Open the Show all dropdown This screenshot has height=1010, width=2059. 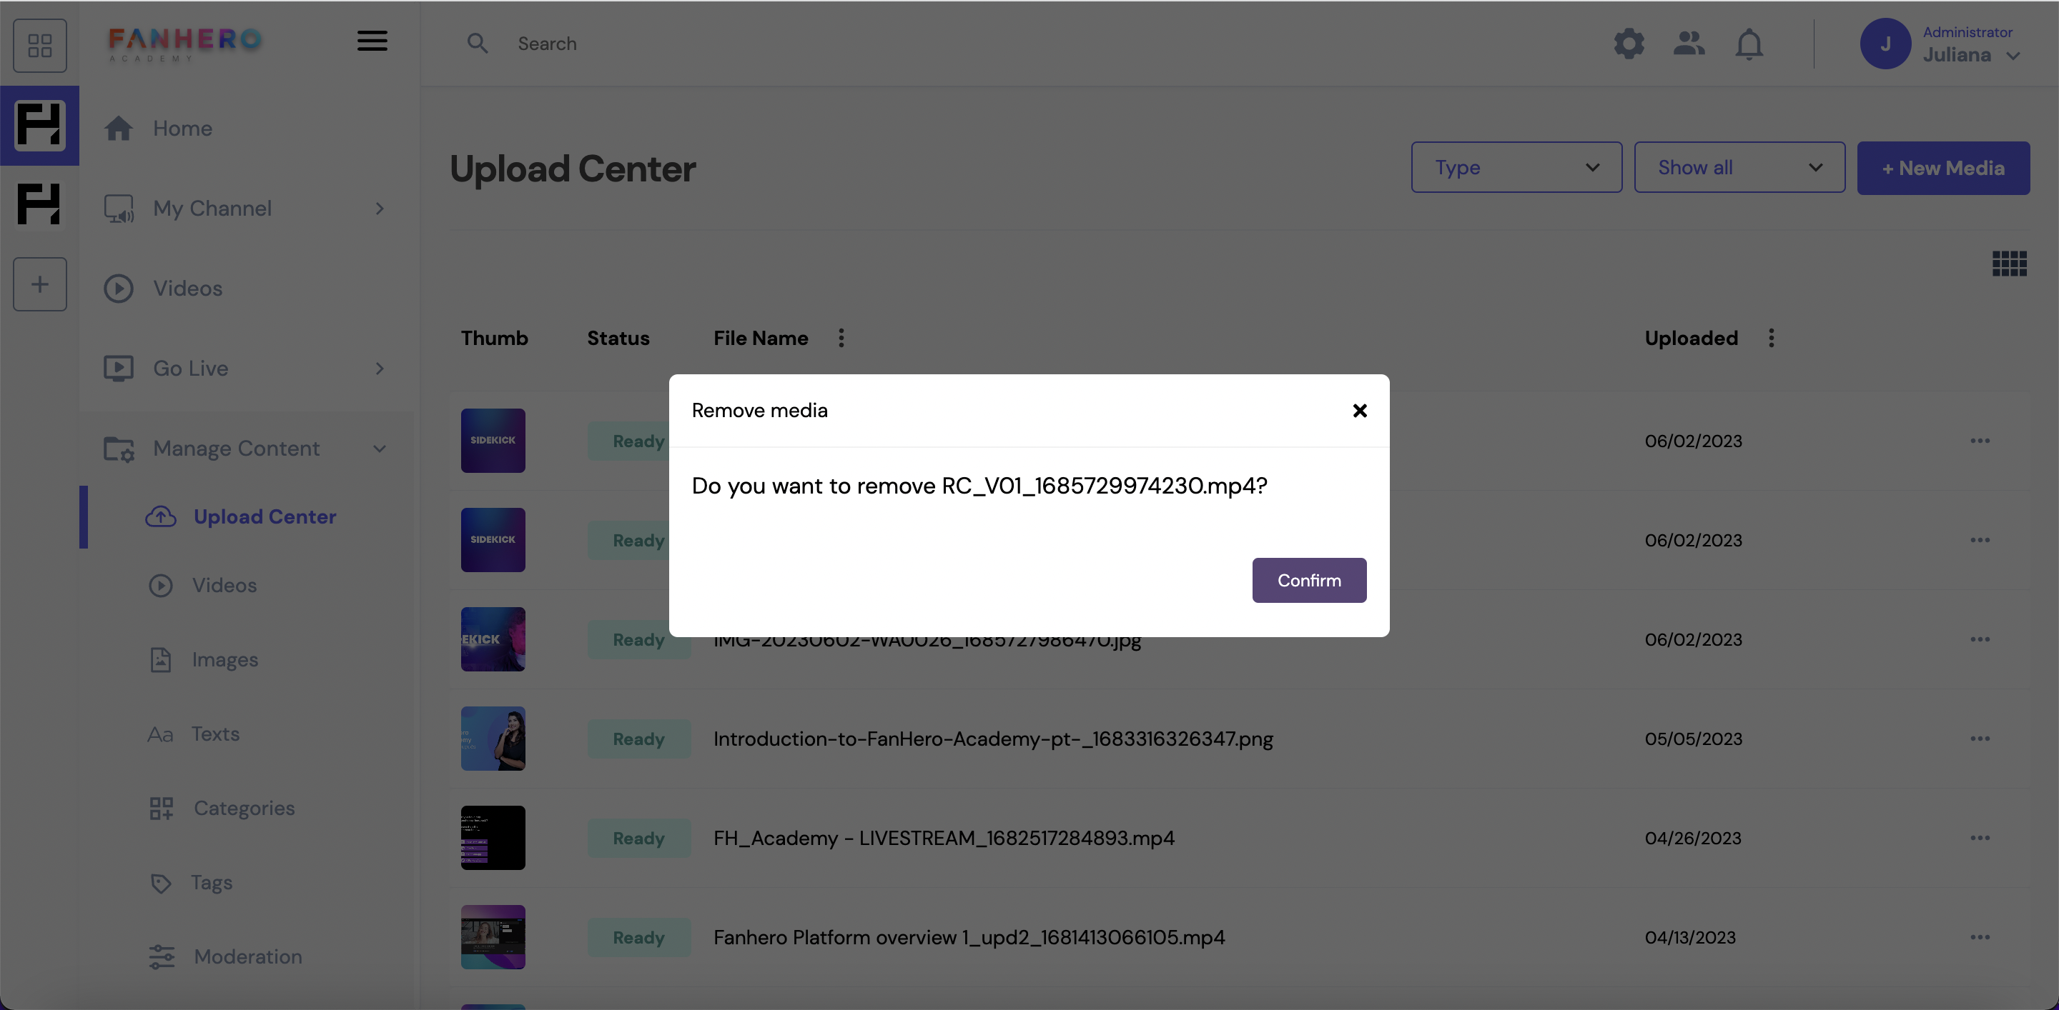pos(1739,167)
